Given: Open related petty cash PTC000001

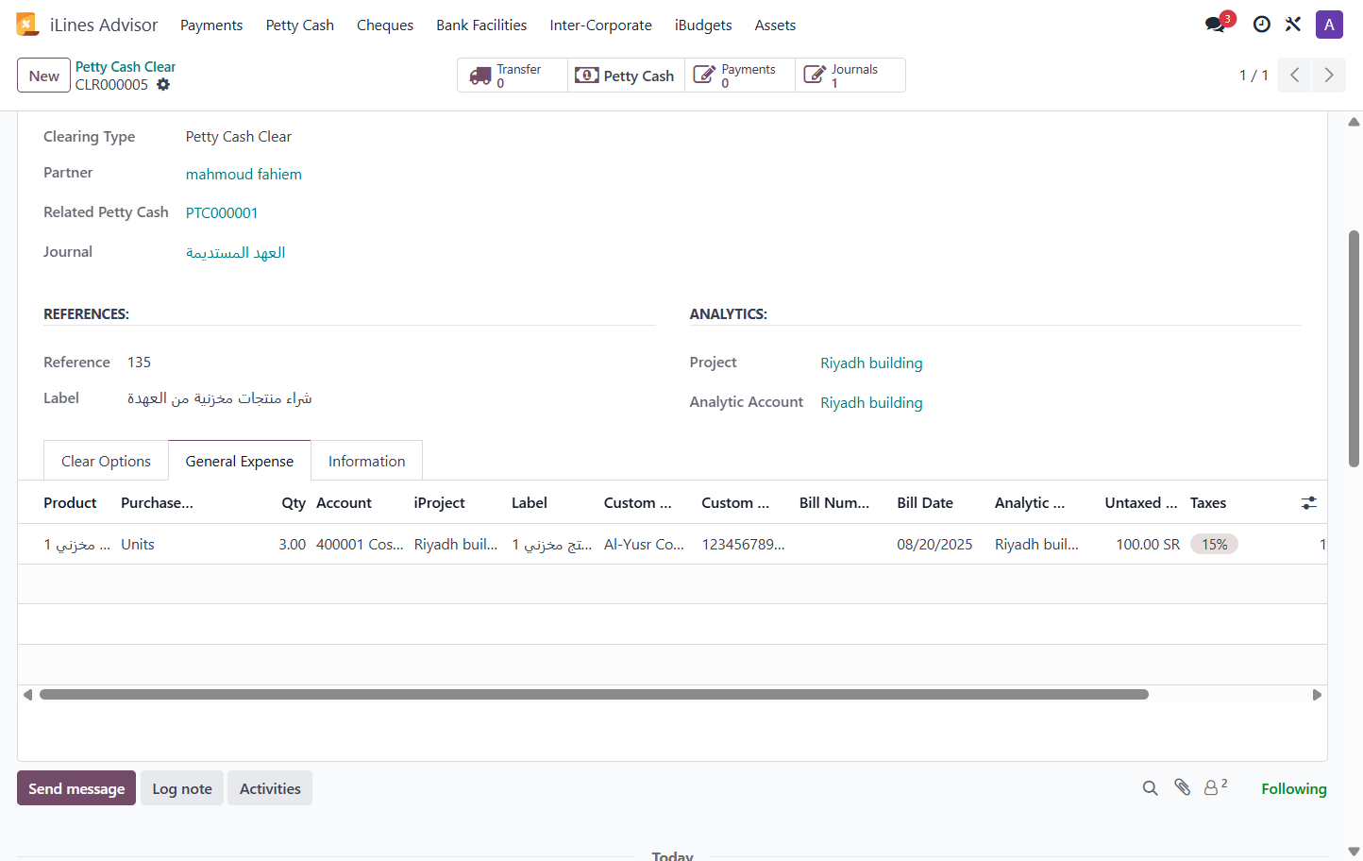Looking at the screenshot, I should click(222, 213).
